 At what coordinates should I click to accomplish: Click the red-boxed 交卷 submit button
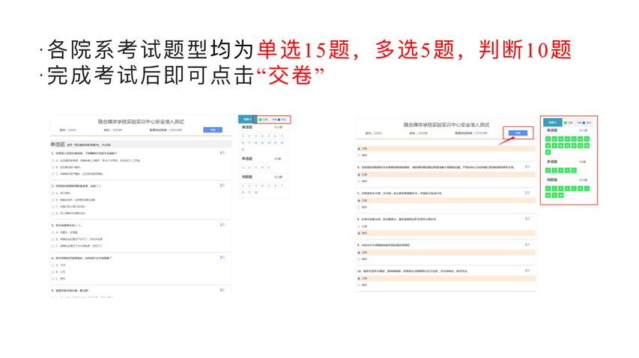(518, 133)
